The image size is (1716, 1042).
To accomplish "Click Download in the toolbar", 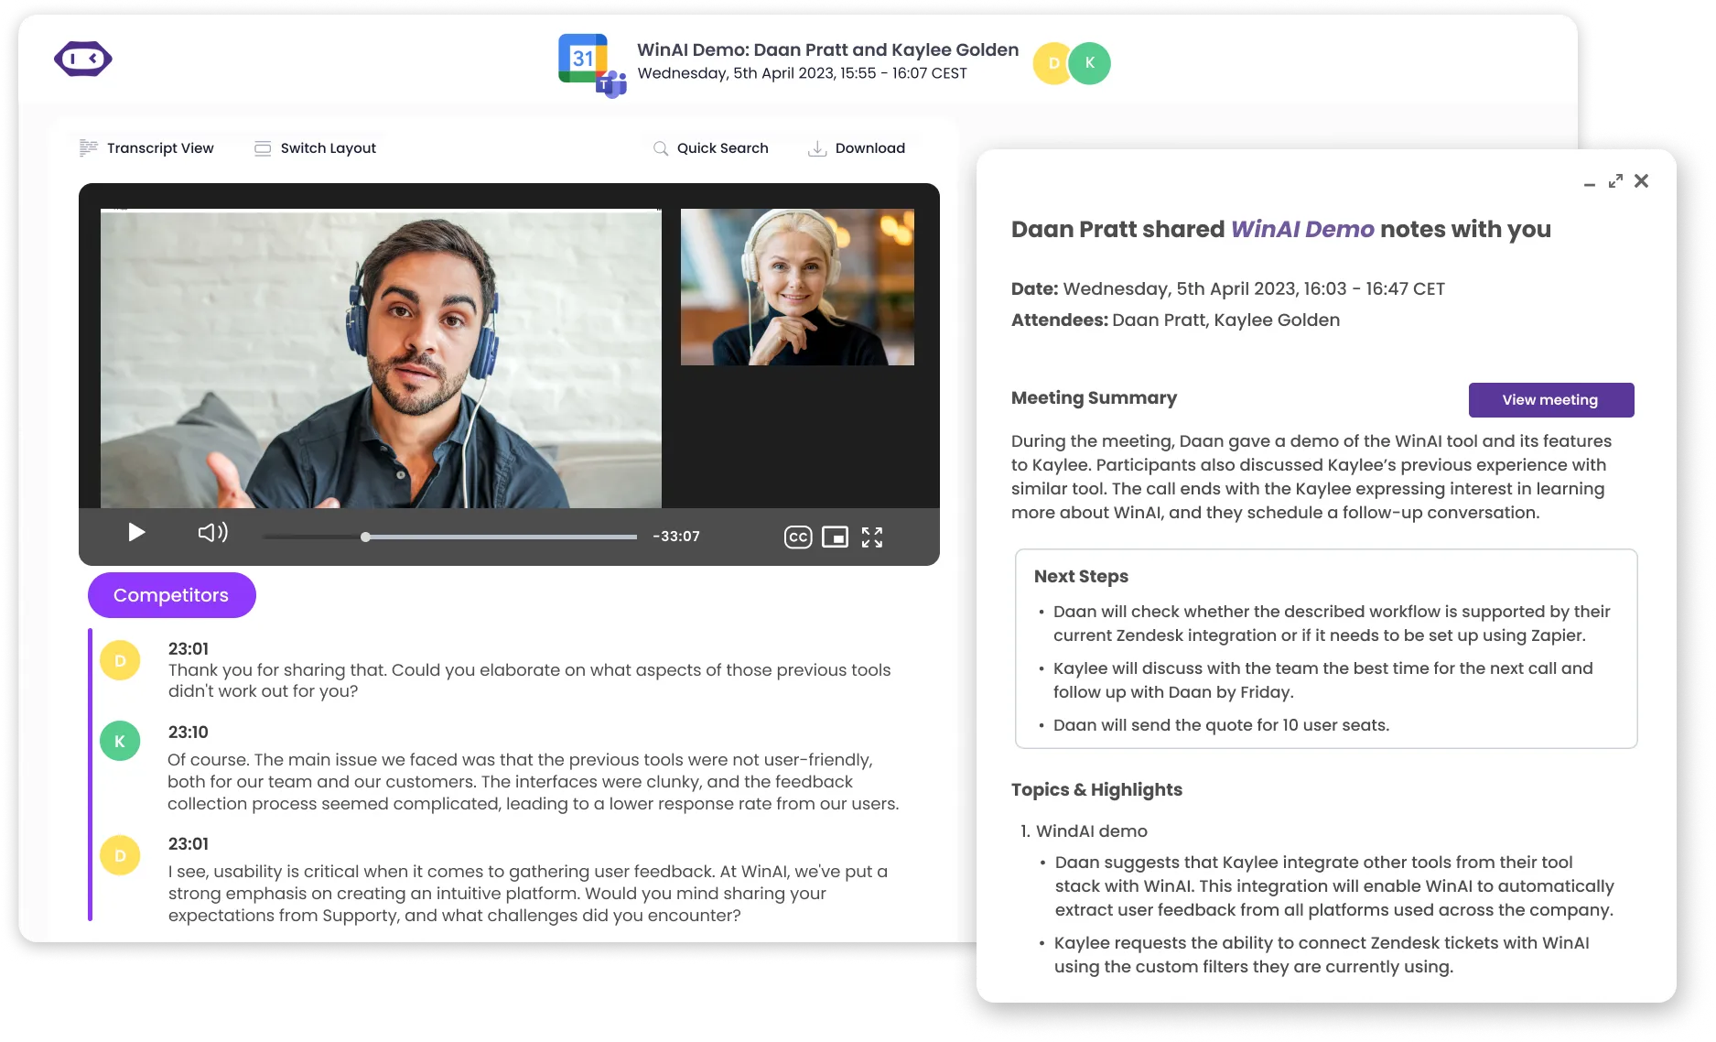I will click(857, 148).
